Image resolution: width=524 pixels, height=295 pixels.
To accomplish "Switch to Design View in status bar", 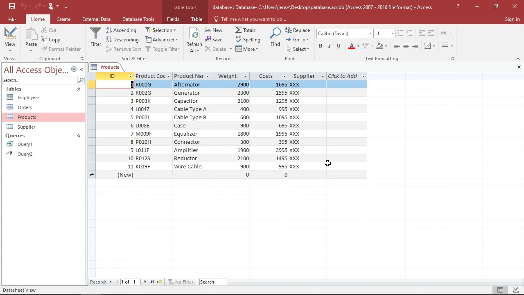I will (515, 290).
